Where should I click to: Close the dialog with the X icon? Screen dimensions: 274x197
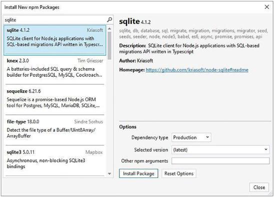pos(266,7)
